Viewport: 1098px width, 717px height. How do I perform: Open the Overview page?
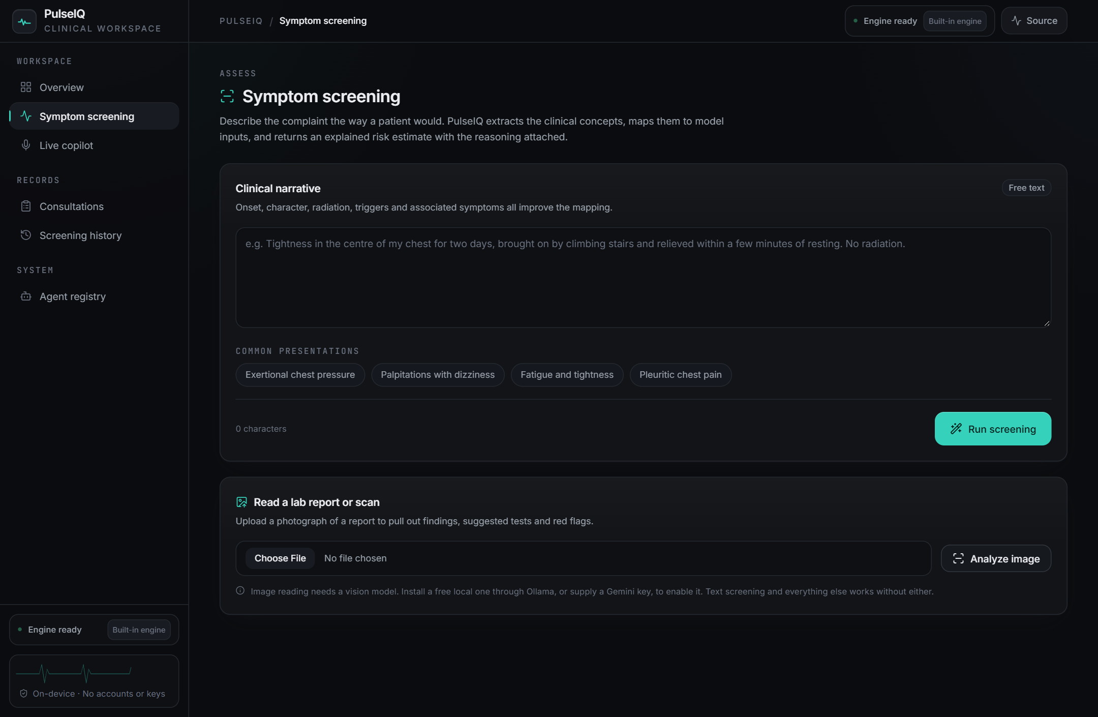94,87
